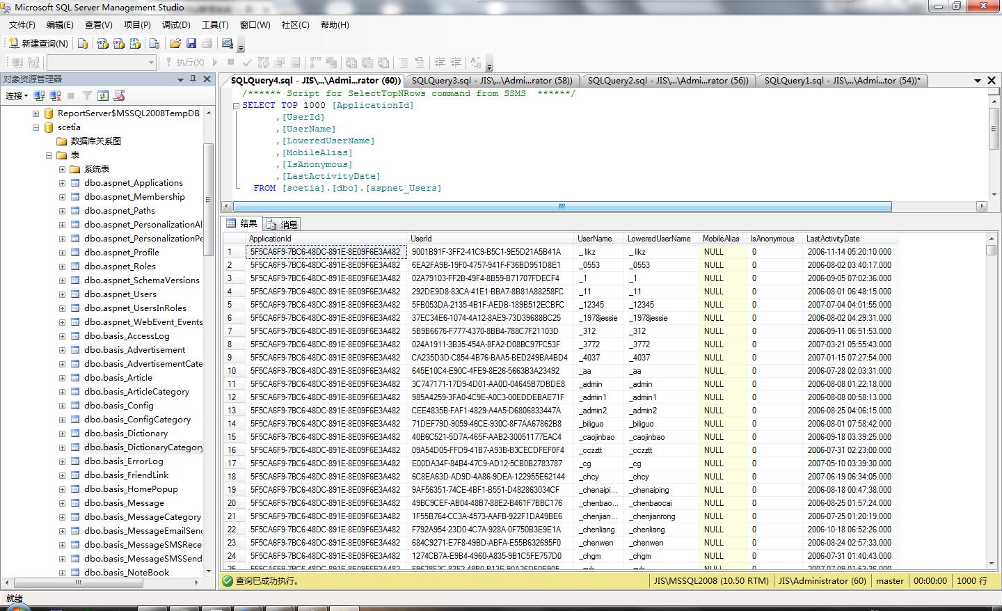Click the New Query (新建查询) button

tap(38, 43)
